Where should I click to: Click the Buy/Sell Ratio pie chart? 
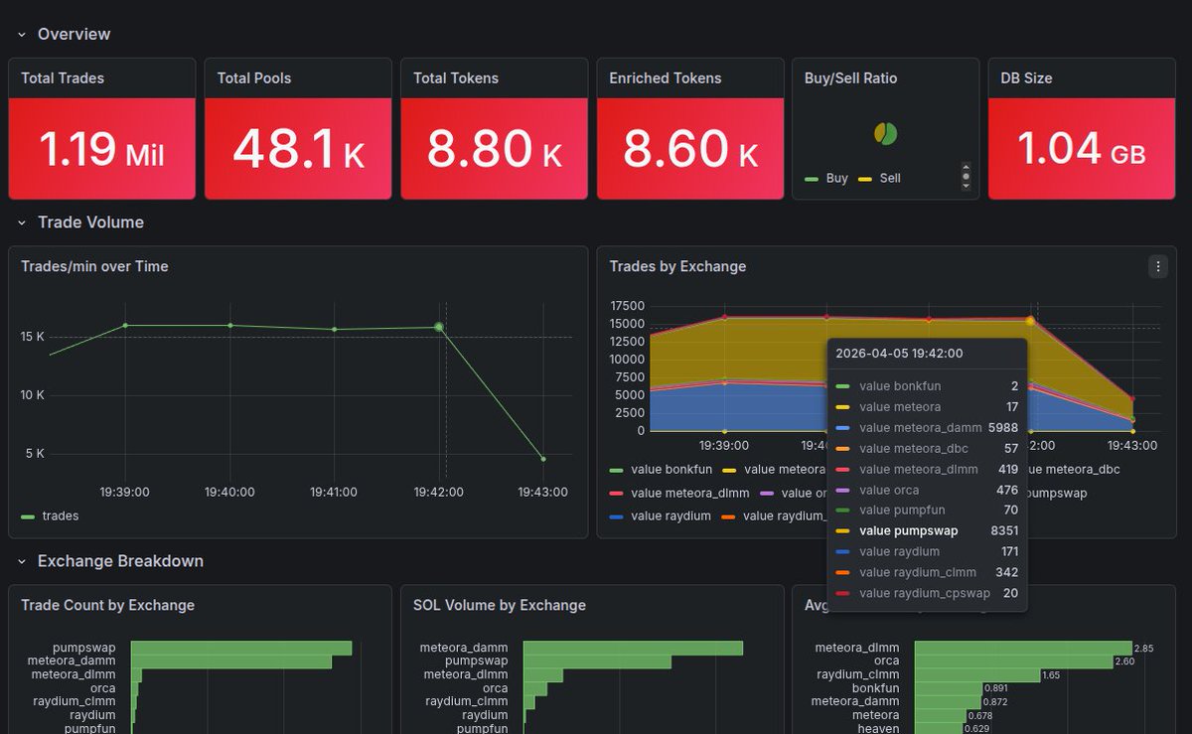pyautogui.click(x=886, y=133)
